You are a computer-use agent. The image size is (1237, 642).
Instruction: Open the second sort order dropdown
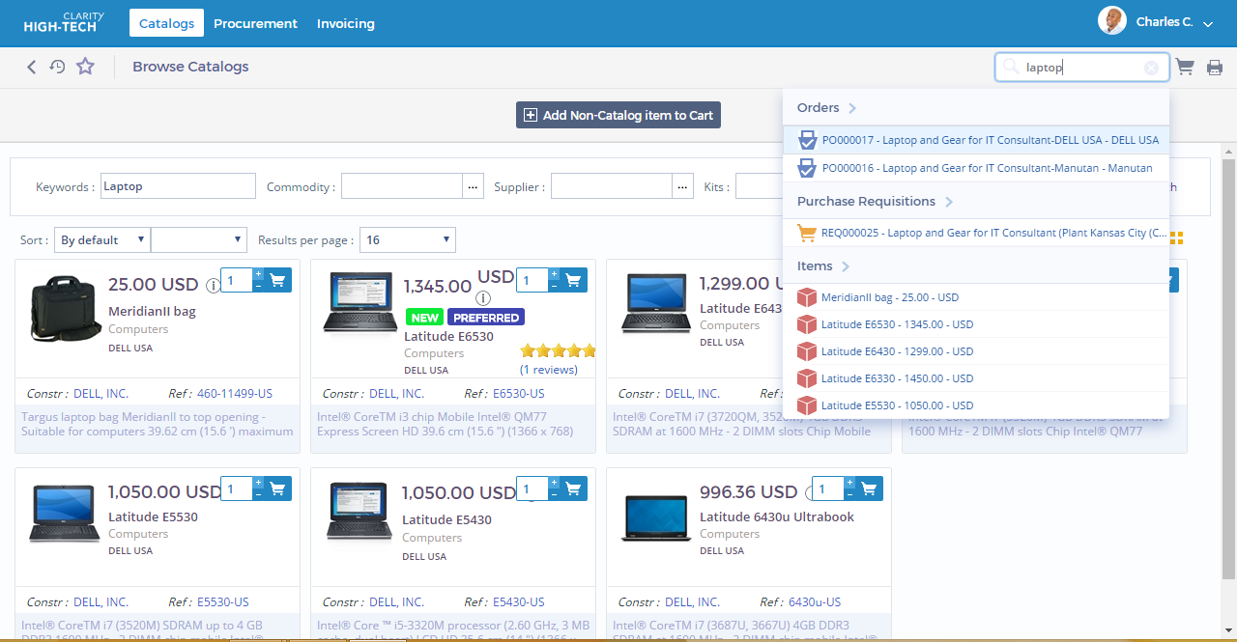point(199,240)
